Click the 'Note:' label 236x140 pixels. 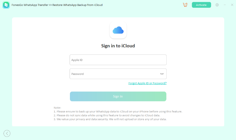57,108
